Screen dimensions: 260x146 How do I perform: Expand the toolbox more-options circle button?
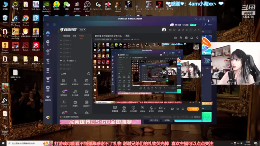pos(88,74)
